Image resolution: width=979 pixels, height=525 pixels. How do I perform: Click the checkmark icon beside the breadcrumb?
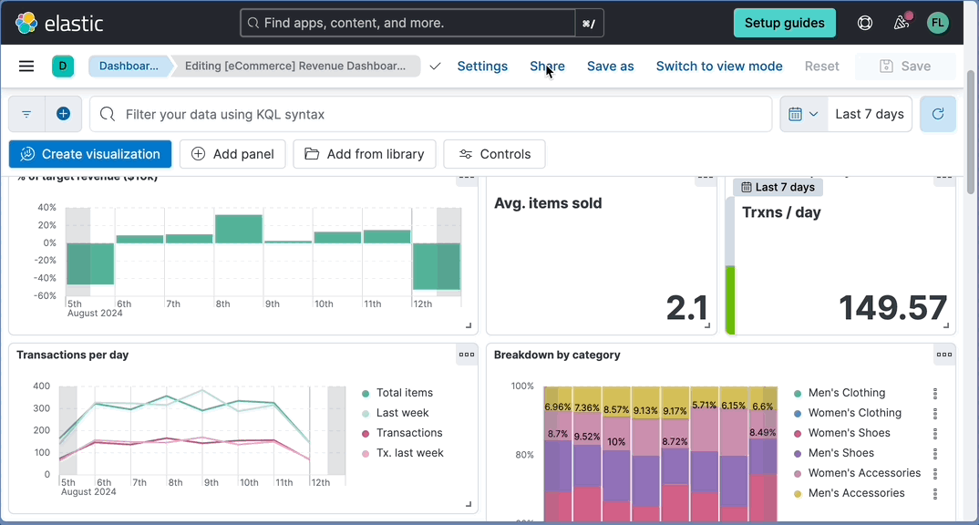(435, 67)
